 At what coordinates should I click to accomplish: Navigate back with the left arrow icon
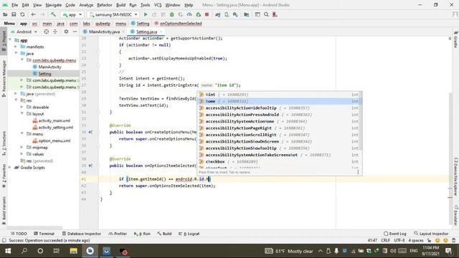pyautogui.click(x=34, y=14)
